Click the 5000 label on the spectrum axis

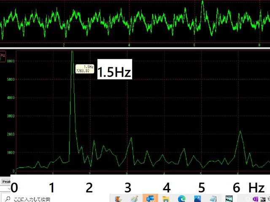point(11,80)
